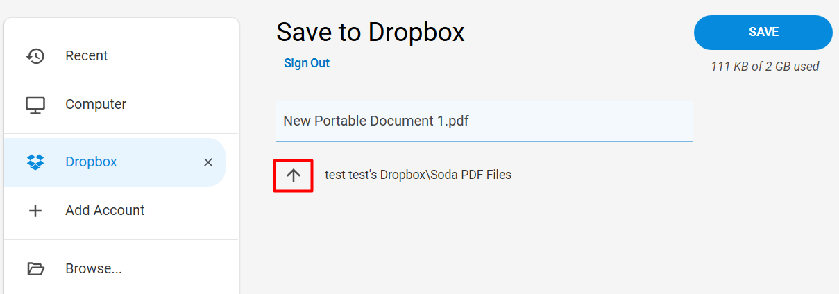Click the blue SAVE button
Image resolution: width=839 pixels, height=294 pixels.
tap(763, 33)
